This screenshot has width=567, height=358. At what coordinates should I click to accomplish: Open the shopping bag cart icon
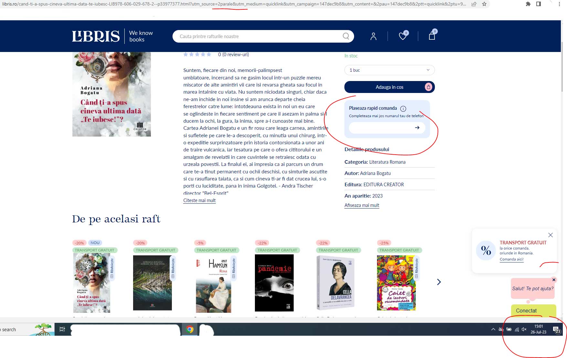pos(432,36)
